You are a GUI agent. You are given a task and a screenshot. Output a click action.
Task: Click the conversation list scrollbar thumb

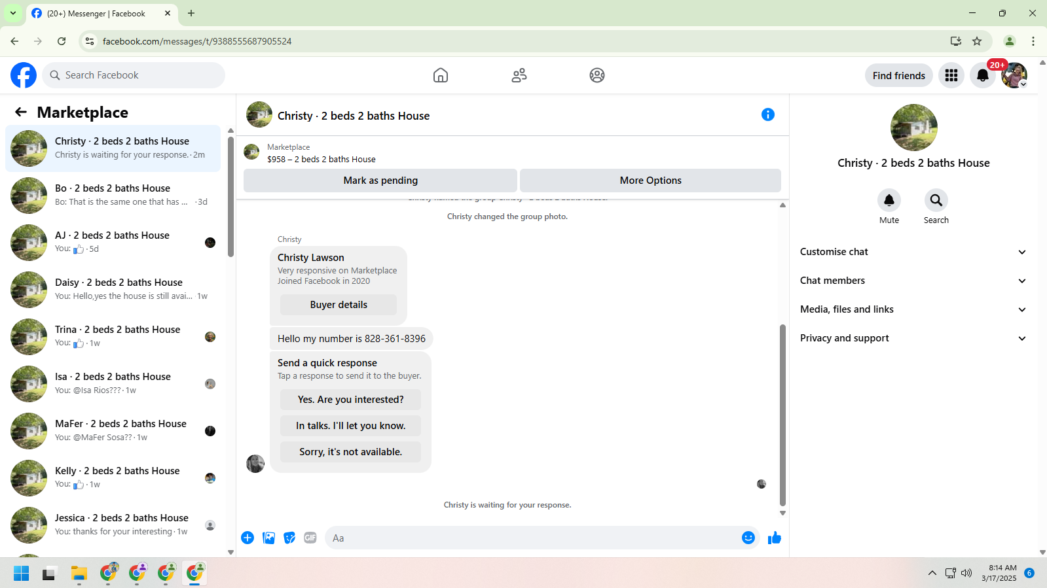tap(230, 196)
